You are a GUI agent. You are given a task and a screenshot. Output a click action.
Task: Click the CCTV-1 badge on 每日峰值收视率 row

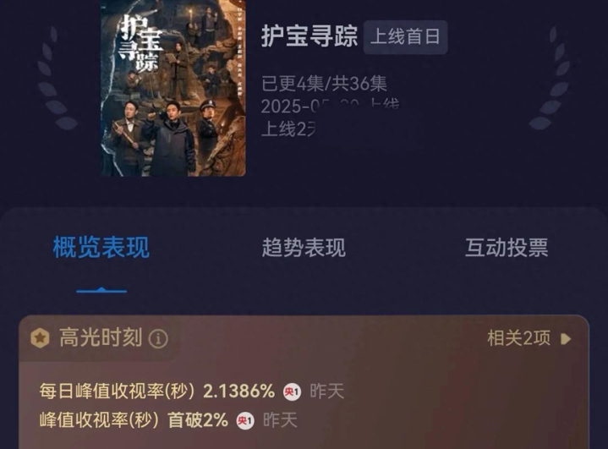[x=292, y=392]
